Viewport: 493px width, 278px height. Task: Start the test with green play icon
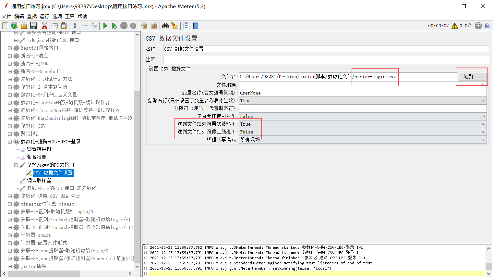(105, 26)
